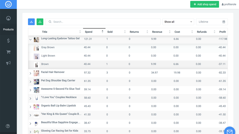Click Add shop spend button

tap(205, 4)
